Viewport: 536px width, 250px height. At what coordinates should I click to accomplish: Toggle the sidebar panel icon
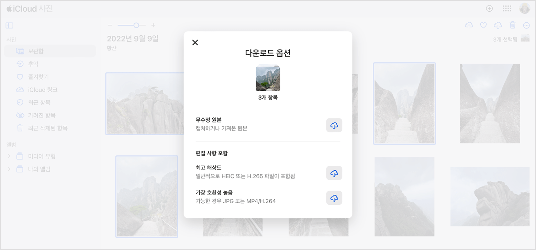9,25
